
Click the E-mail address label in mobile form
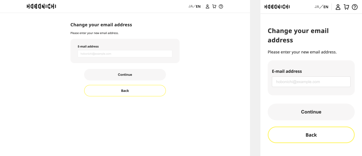click(287, 71)
